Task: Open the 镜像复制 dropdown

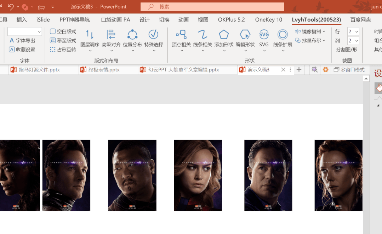Action: point(310,32)
